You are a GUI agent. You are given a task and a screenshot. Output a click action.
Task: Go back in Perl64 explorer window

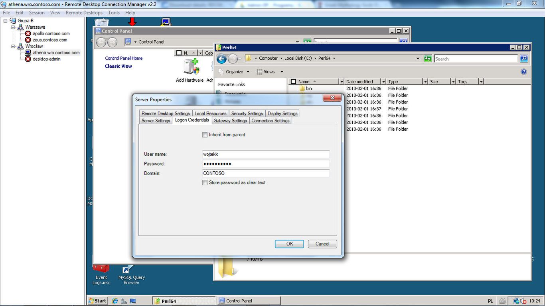point(221,59)
